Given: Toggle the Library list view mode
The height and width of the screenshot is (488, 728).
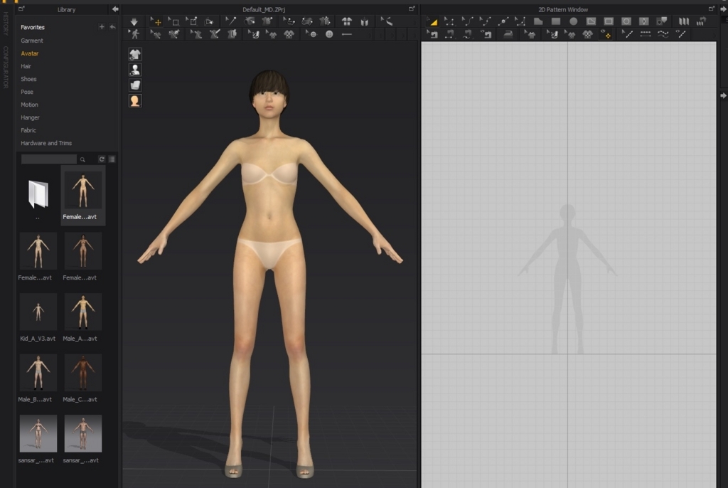Looking at the screenshot, I should (x=112, y=159).
